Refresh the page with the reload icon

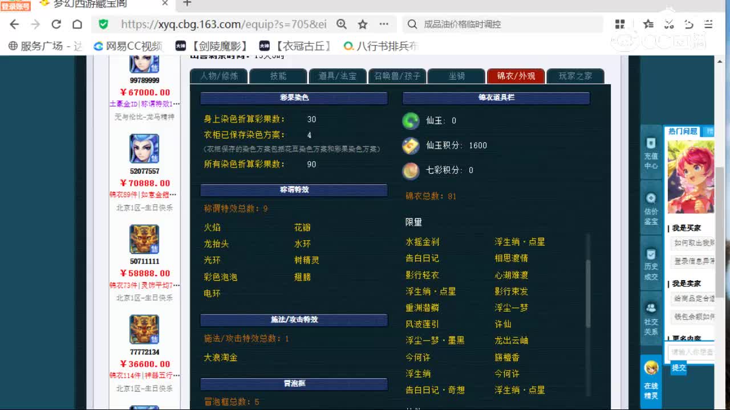56,24
